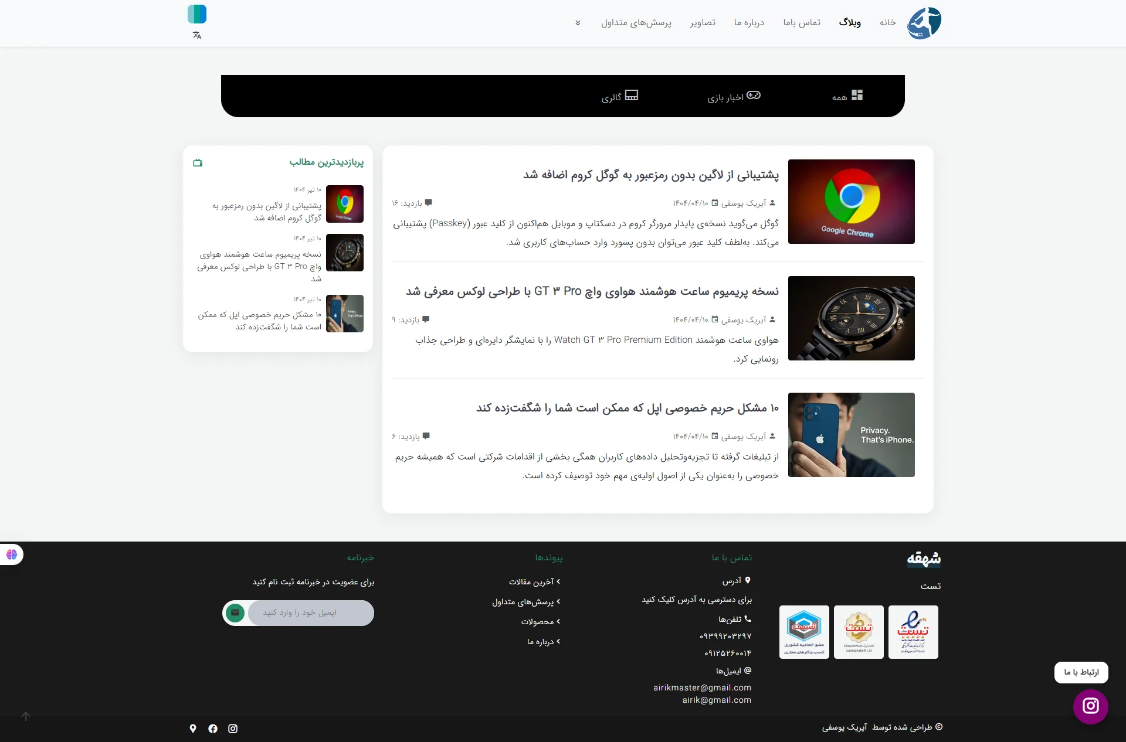Click the scroll-to-top arrow

pyautogui.click(x=26, y=716)
